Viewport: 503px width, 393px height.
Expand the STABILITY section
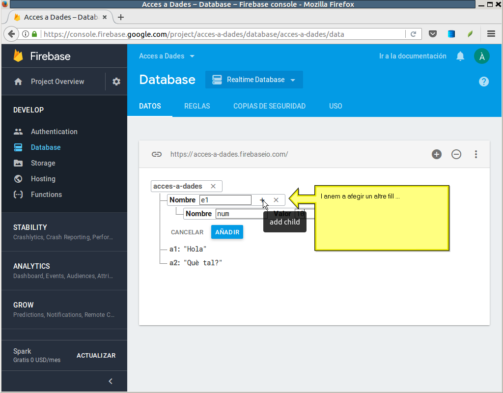point(64,232)
